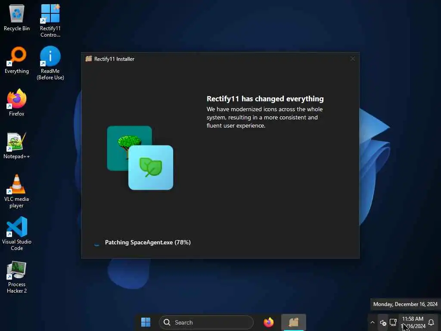Click the 'Patching SpaceAgent.exe (78%)' status text
The height and width of the screenshot is (331, 441).
tap(148, 242)
